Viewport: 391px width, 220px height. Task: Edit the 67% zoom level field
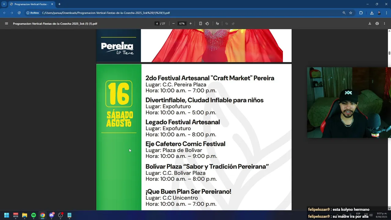[x=182, y=24]
